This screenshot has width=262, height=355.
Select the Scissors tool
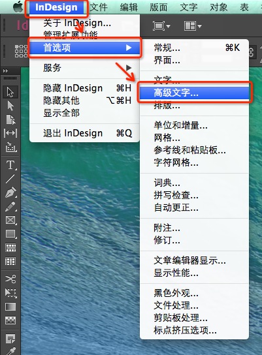[x=10, y=279]
